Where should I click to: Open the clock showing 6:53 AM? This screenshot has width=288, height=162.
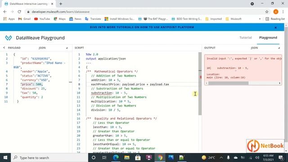(268, 157)
